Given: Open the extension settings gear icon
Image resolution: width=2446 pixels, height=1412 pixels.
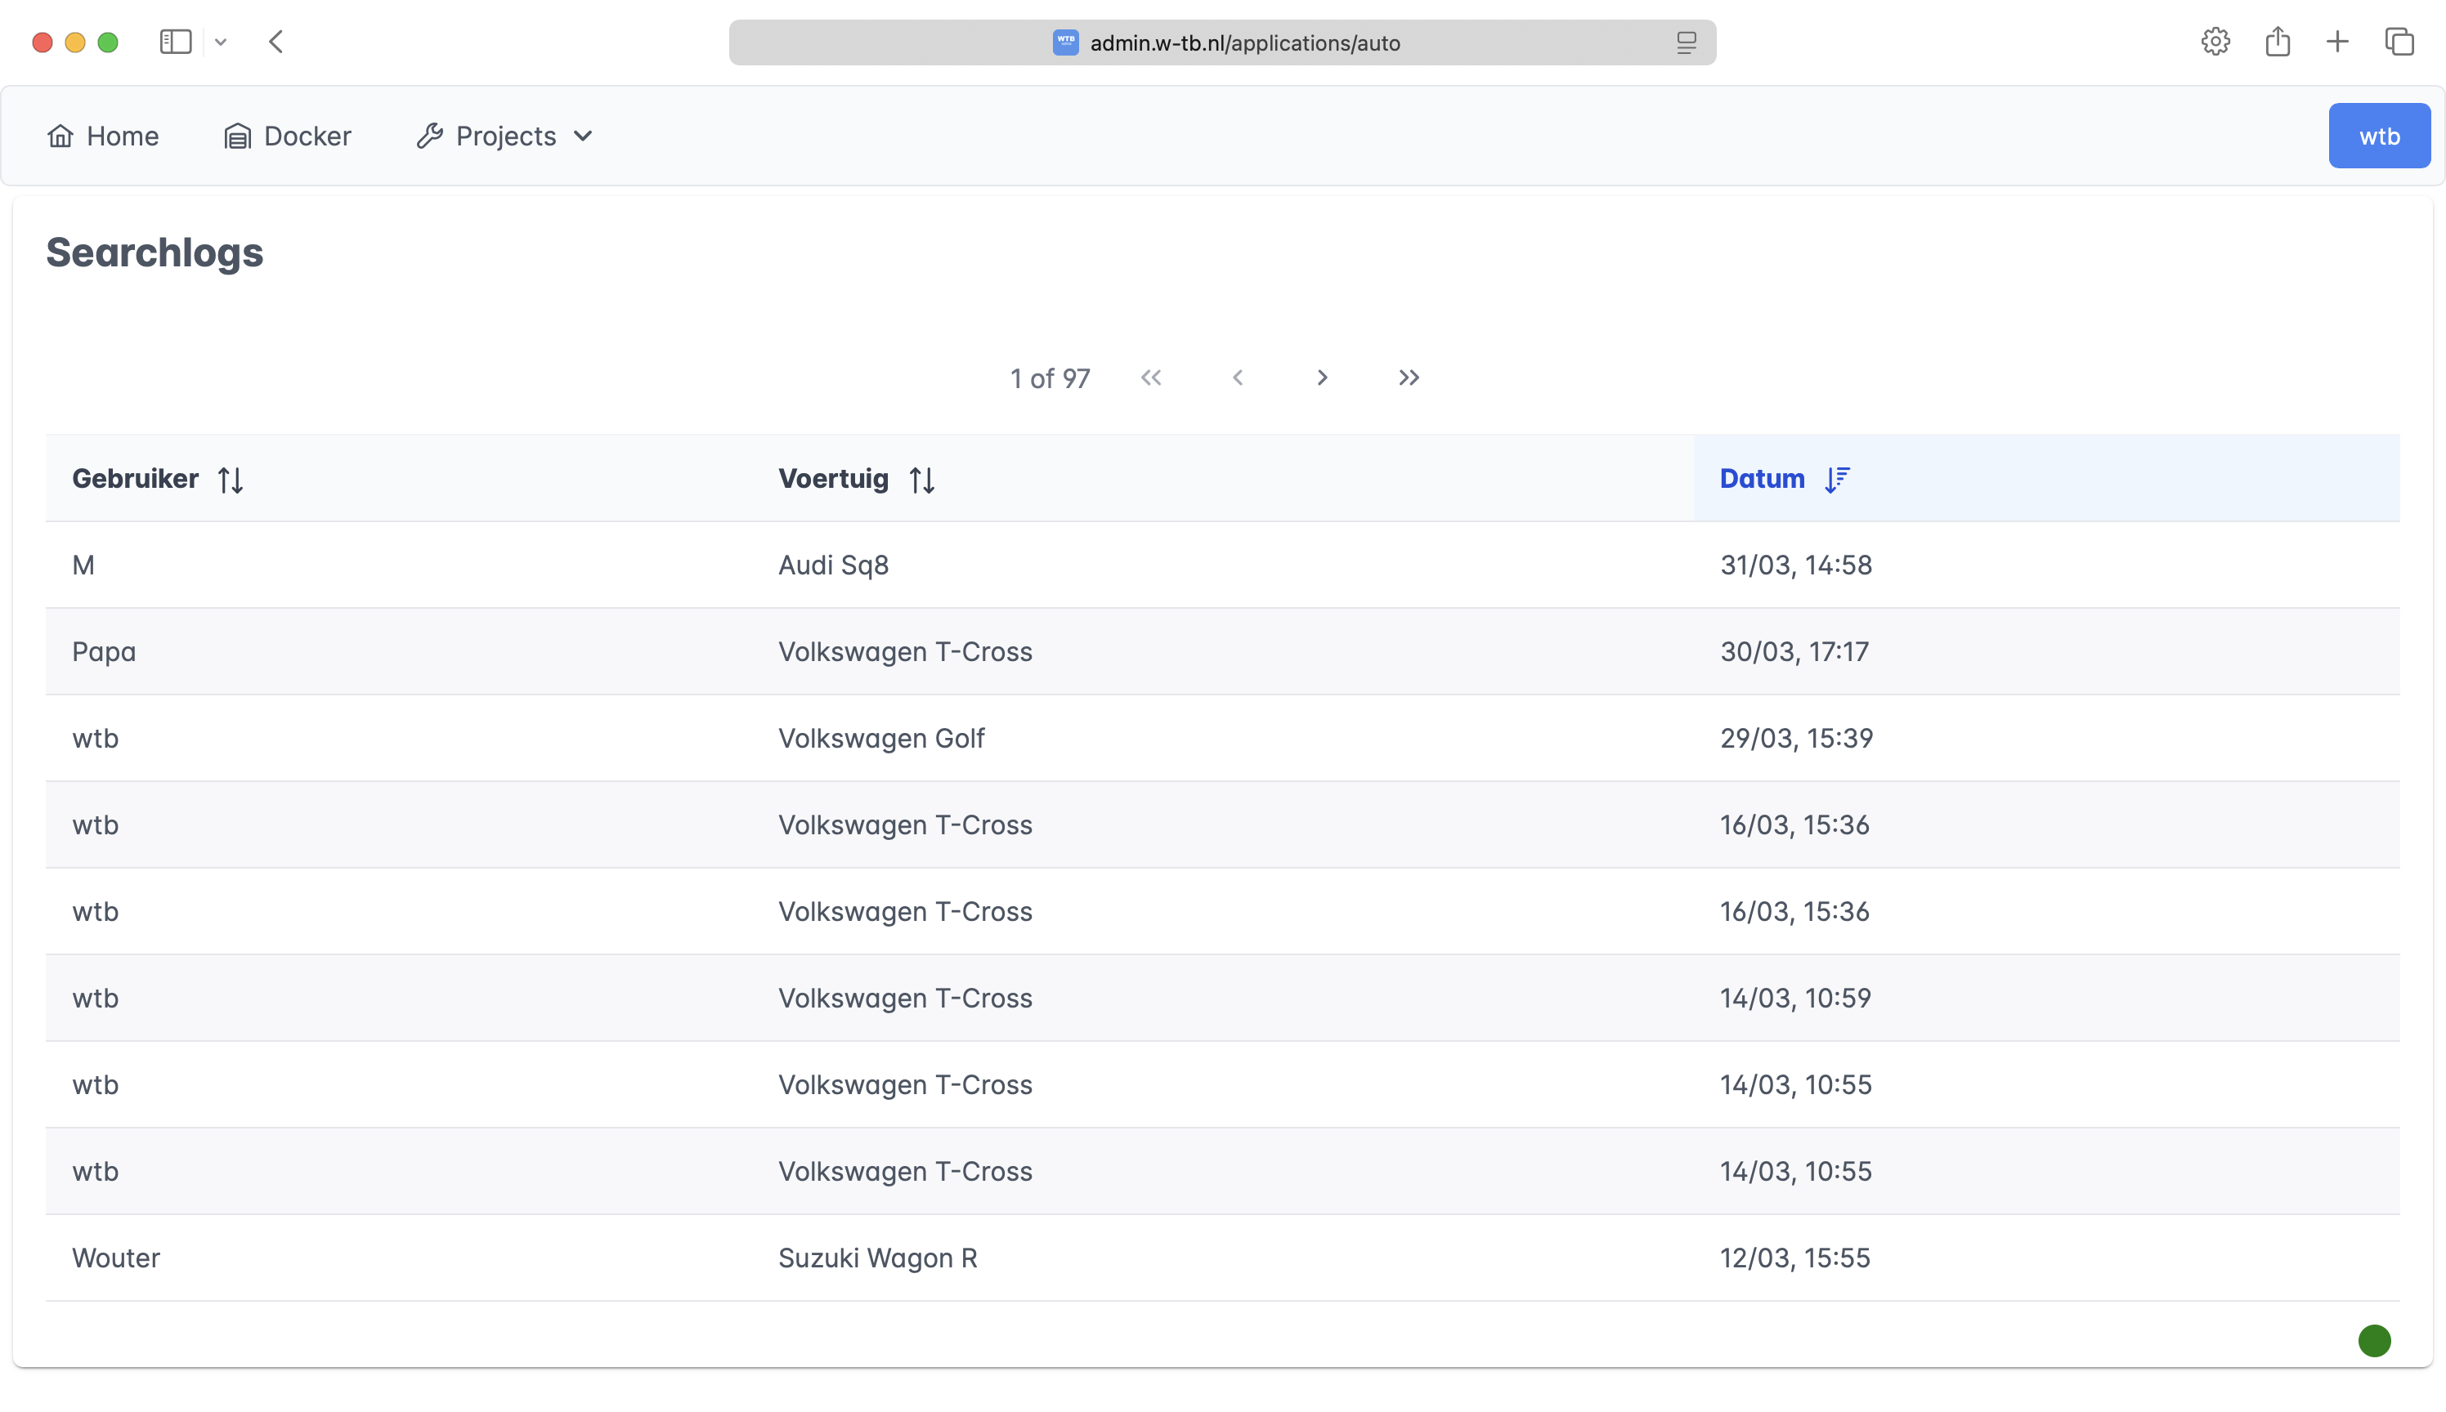Looking at the screenshot, I should pyautogui.click(x=2215, y=42).
